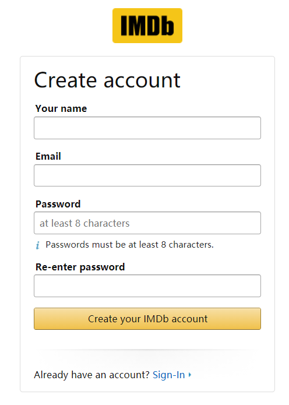Screen dimensions: 289x405
Task: Click Create your IMDb account button
Action: click(x=147, y=319)
